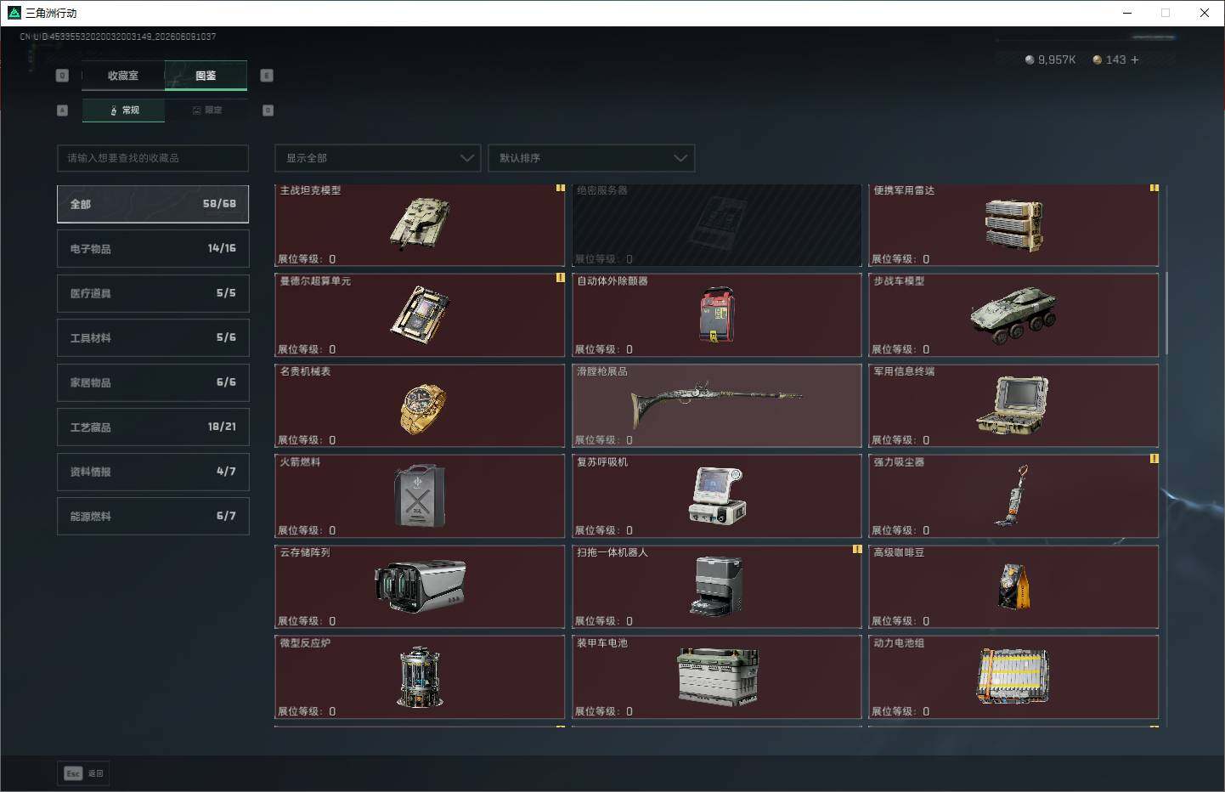
Task: Filter by 资料情报 category
Action: 153,472
